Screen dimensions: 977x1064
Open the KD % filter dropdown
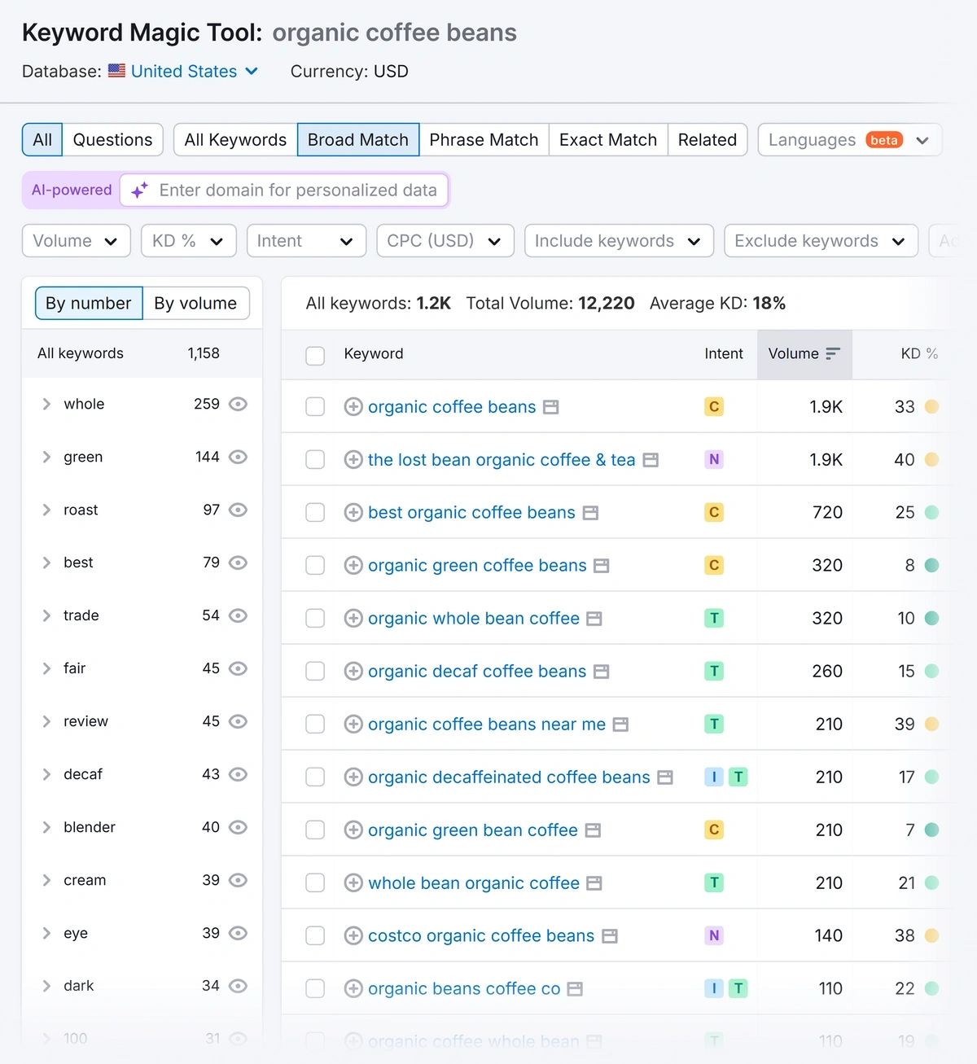[189, 241]
